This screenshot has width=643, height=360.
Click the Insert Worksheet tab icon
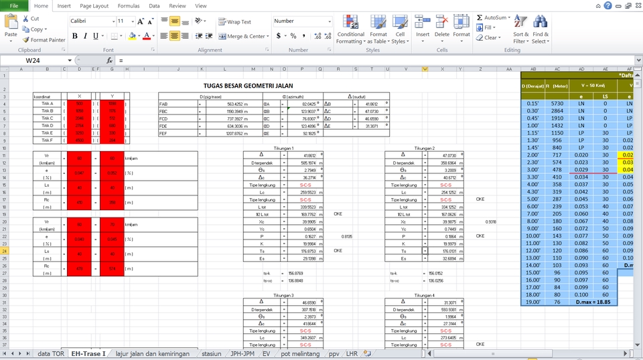(367, 353)
